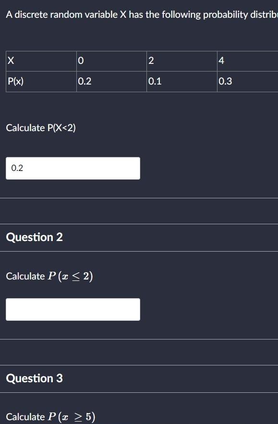Select the probability cell showing 0.2
Viewport: 278px width, 424px height.
(x=111, y=81)
